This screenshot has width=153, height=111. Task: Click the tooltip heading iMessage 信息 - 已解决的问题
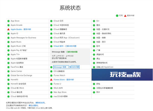pos(65,52)
